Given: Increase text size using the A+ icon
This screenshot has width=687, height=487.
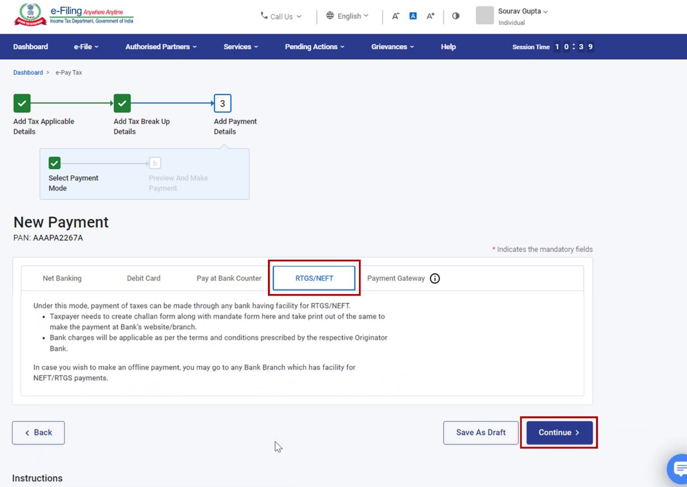Looking at the screenshot, I should coord(430,16).
